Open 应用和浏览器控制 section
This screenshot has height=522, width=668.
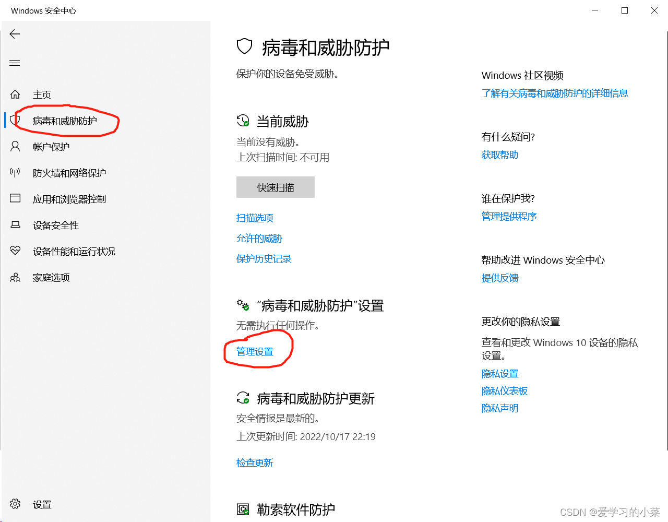[69, 199]
